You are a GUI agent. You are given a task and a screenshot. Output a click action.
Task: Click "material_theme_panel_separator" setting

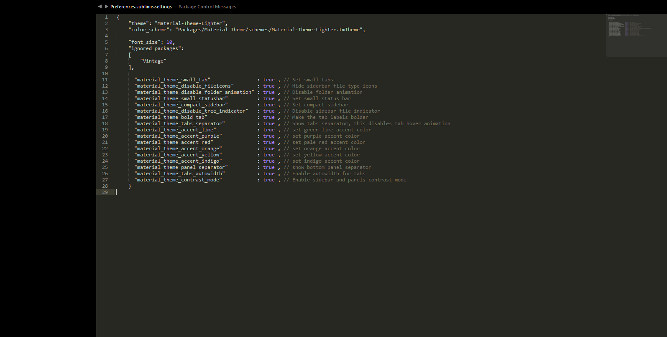[x=181, y=167]
